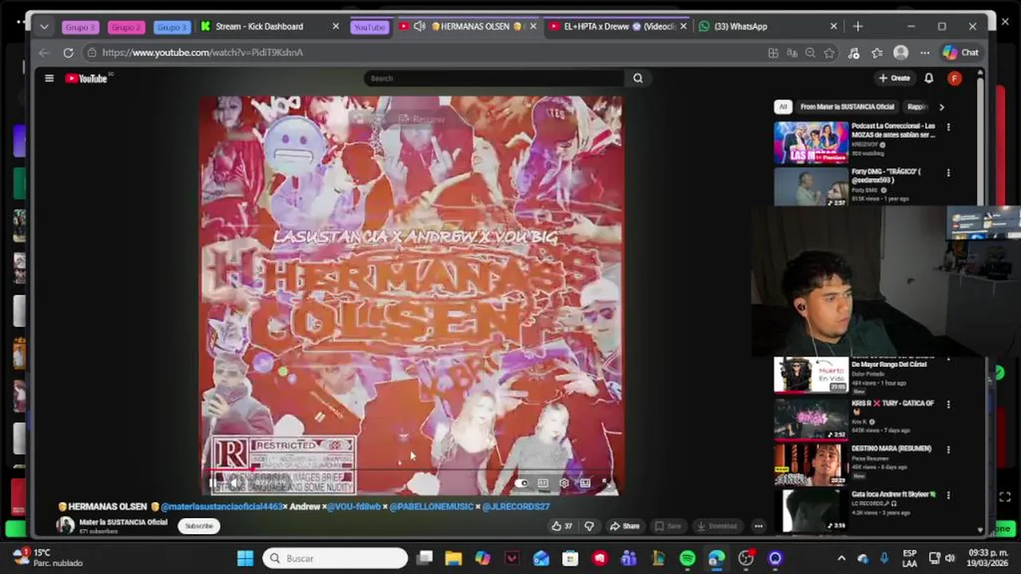
Task: Switch to theater mode in player
Action: pos(585,483)
